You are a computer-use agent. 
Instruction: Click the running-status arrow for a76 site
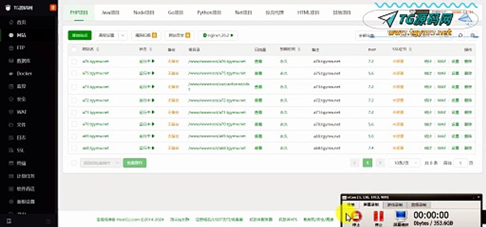tap(153, 61)
